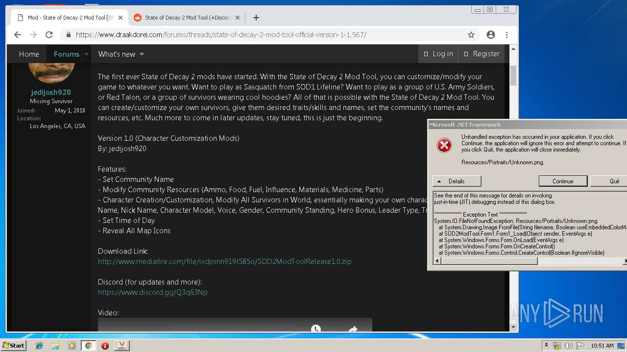Bookmark this page with the star icon
This screenshot has width=627, height=352.
[x=471, y=35]
